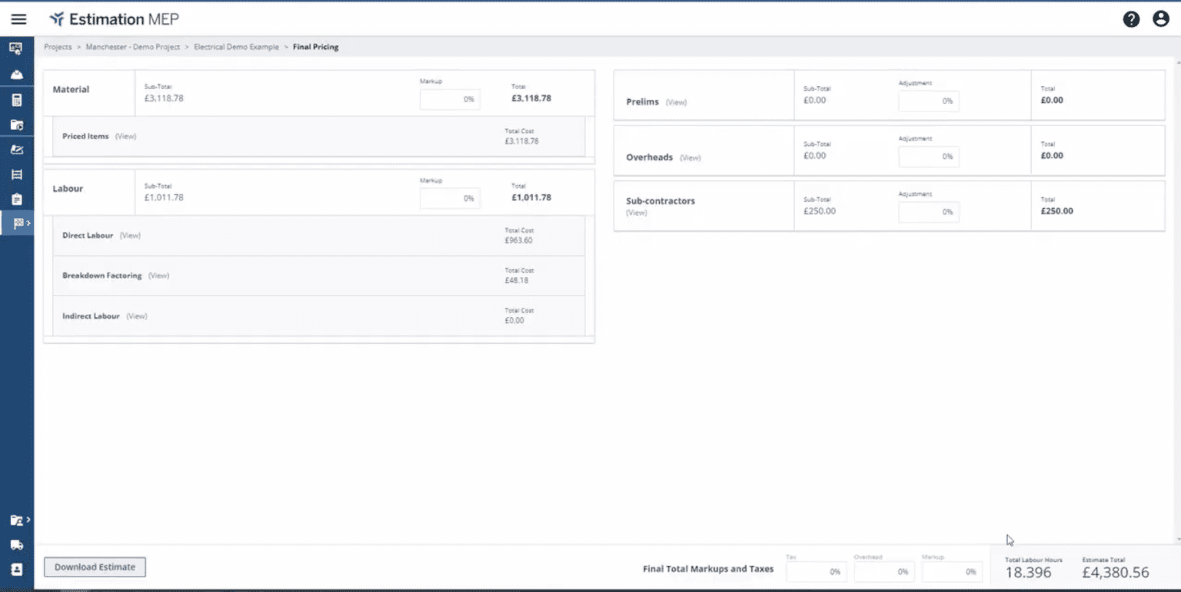Expand the user folder sidebar item
This screenshot has height=592, width=1181.
[18, 521]
